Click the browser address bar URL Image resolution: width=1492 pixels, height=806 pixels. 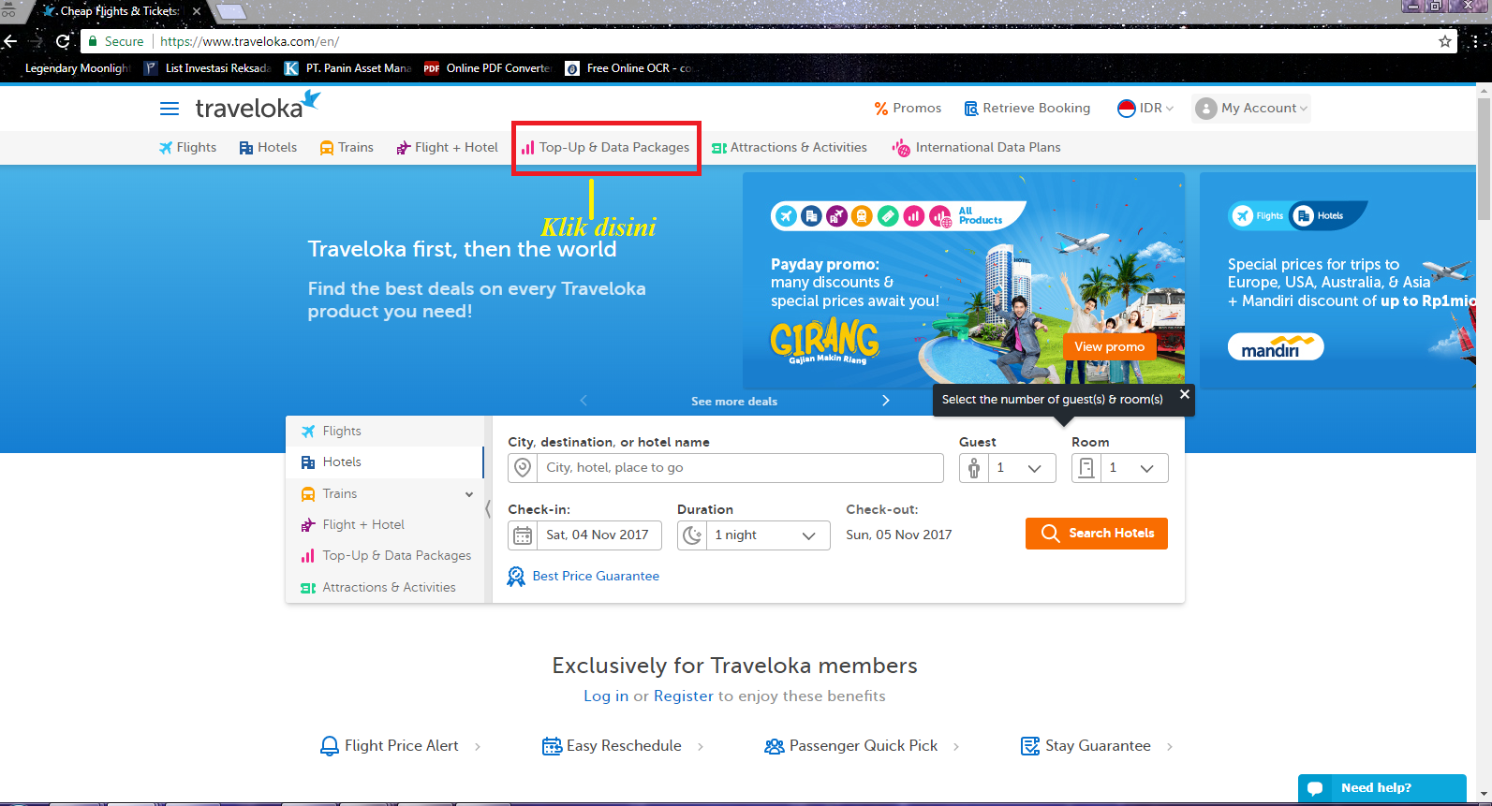[x=250, y=41]
